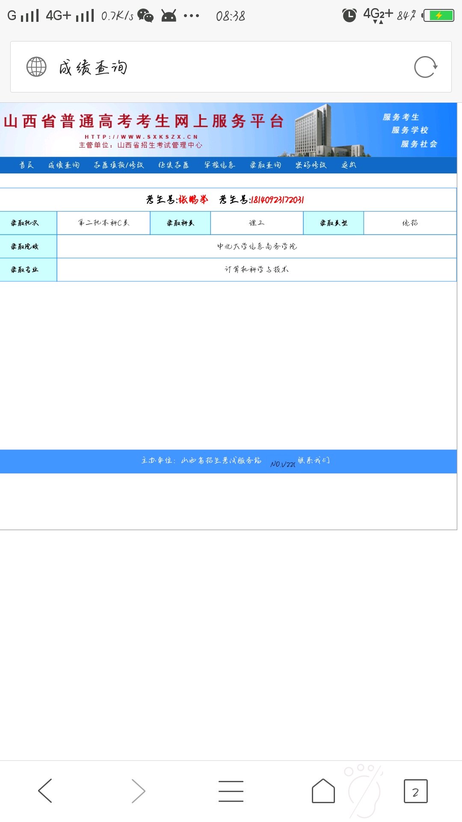Viewport: 462px width, 822px height.
Task: Select the student name 张鹏举
Action: click(x=193, y=200)
